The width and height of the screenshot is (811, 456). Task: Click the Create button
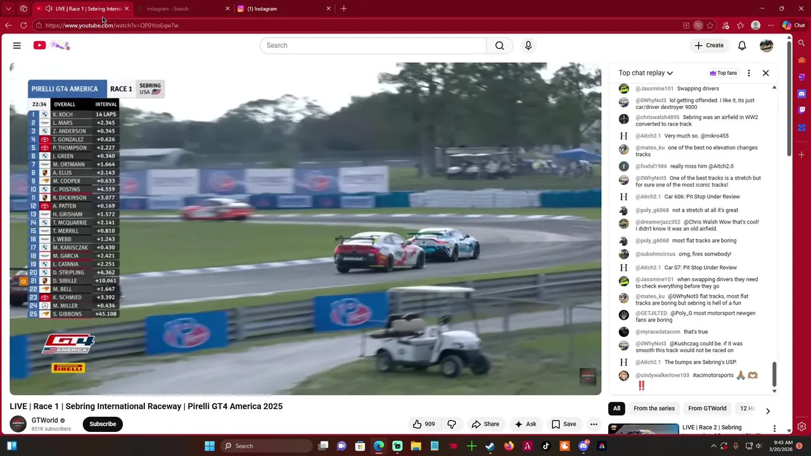(708, 46)
